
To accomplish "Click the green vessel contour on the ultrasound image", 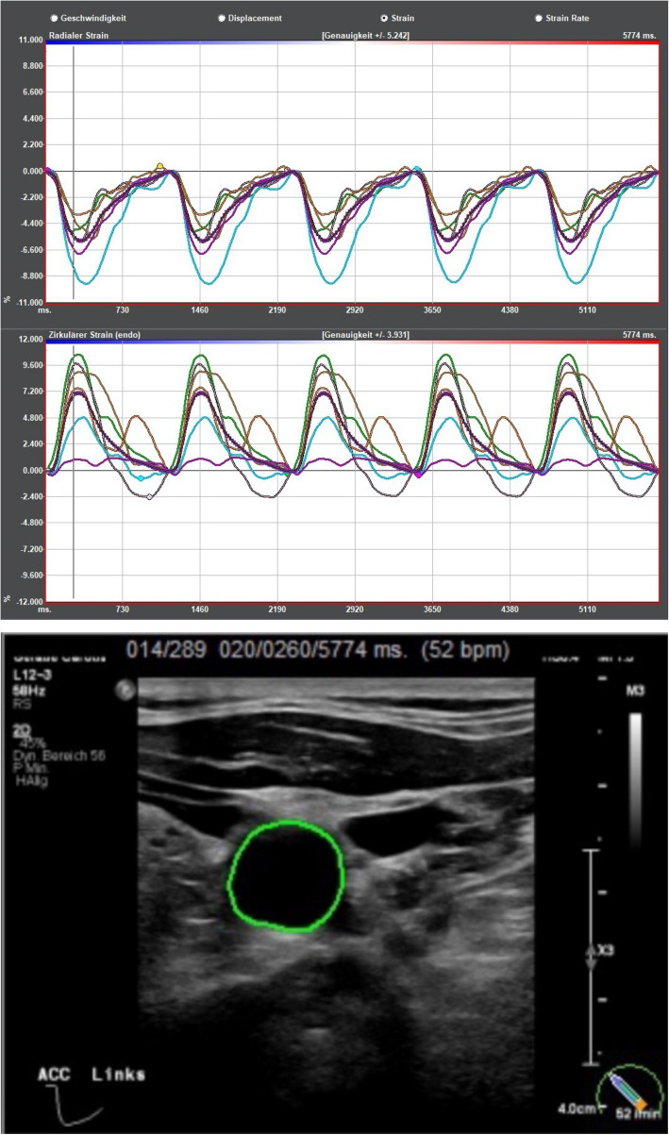I will coord(288,877).
